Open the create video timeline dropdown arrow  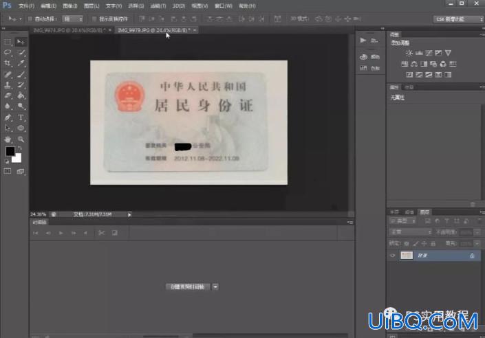click(215, 286)
